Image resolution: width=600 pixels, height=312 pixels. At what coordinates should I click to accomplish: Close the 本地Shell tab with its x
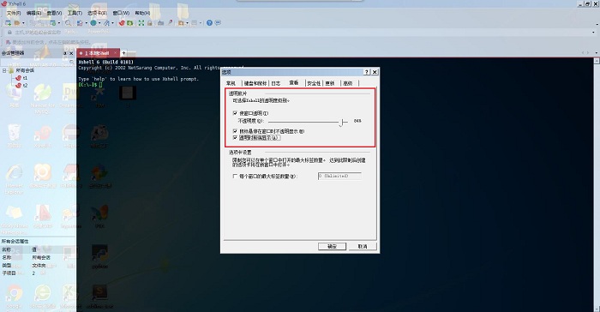pyautogui.click(x=115, y=53)
